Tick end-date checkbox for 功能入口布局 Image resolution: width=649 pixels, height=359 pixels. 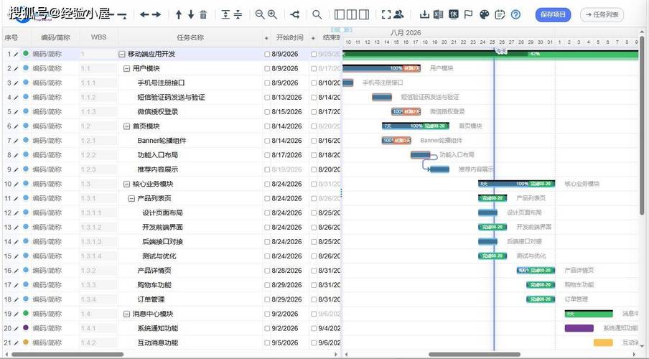(314, 155)
